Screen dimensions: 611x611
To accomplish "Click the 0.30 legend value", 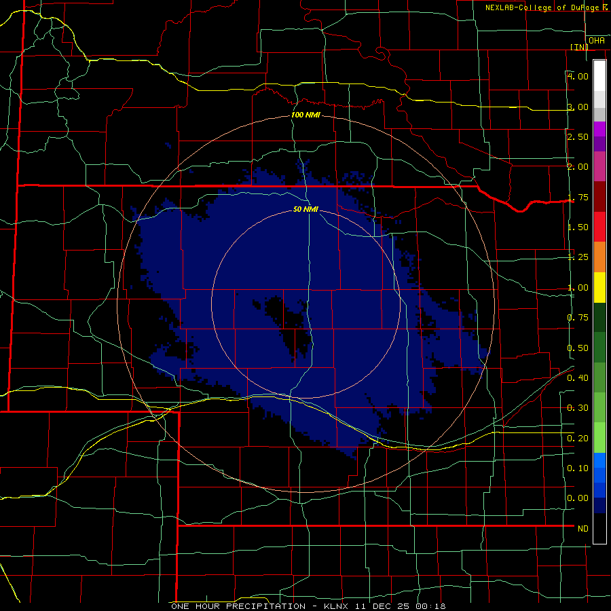I will (x=578, y=408).
